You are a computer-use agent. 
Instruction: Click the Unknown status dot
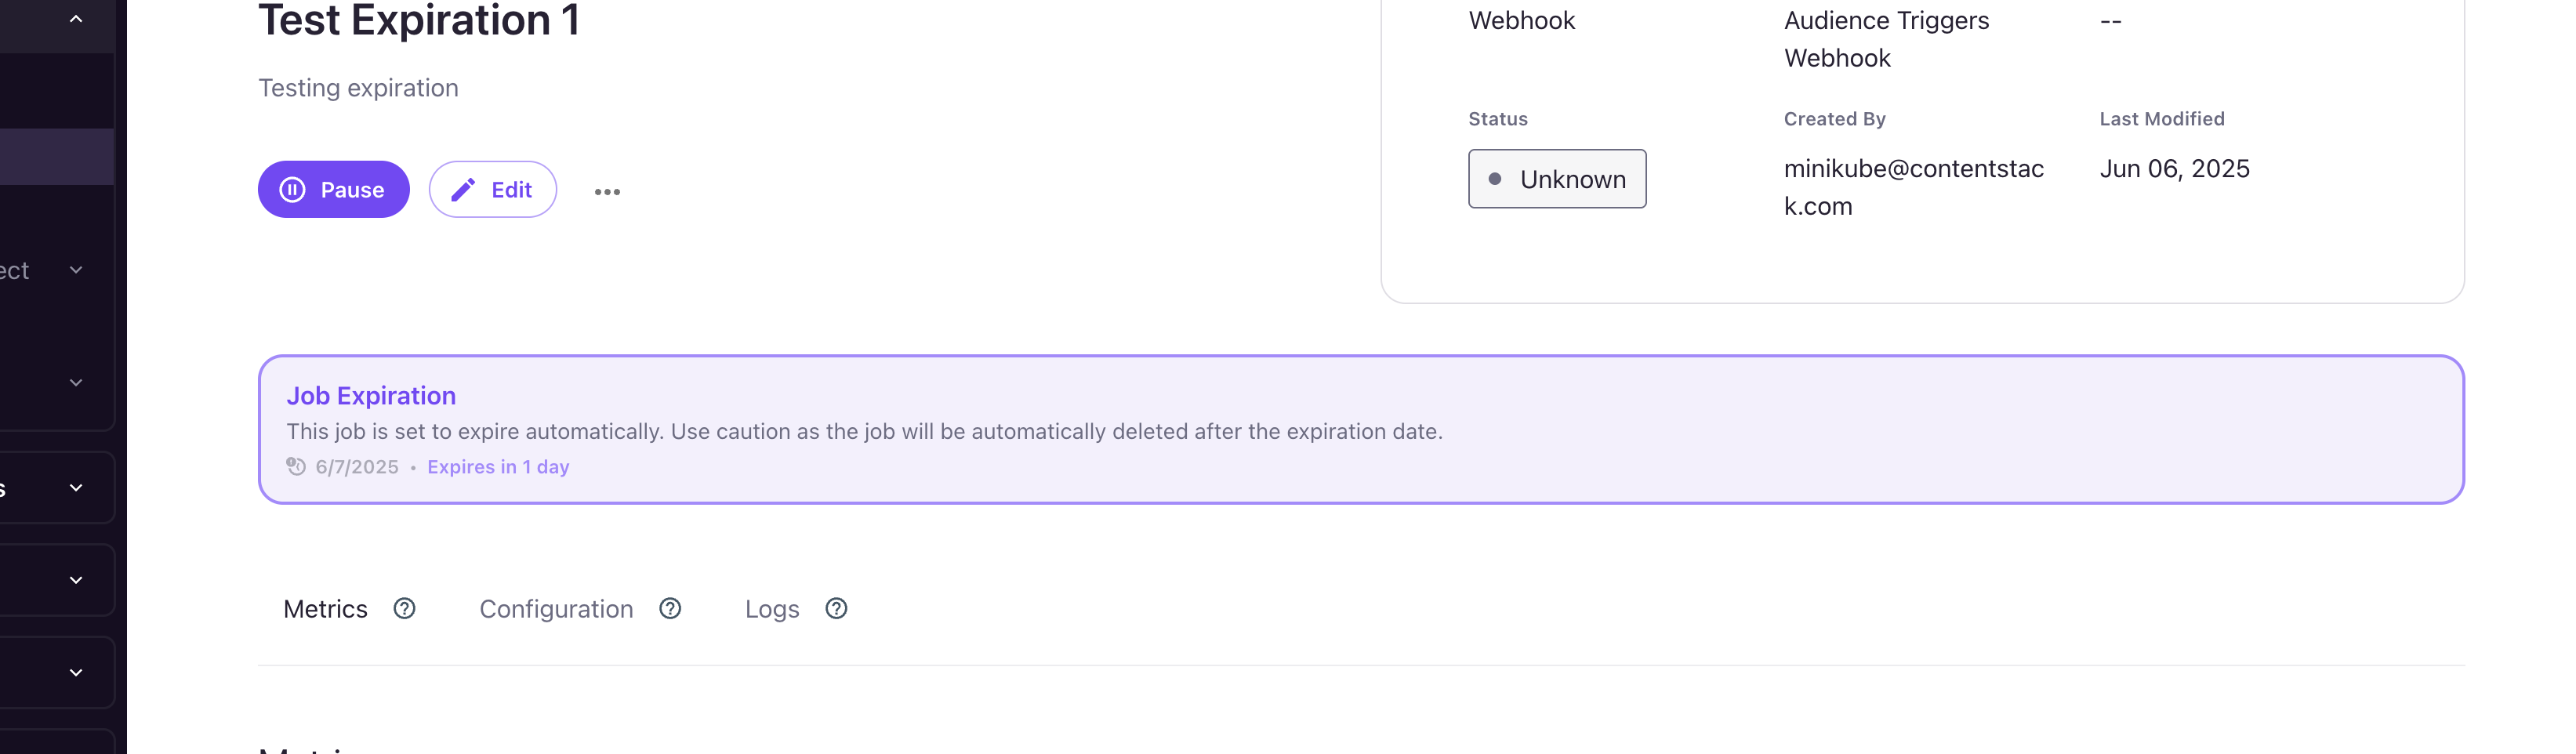tap(1495, 179)
